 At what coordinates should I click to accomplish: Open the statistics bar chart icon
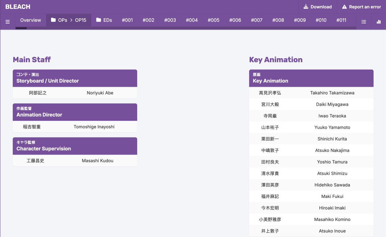[x=379, y=22]
